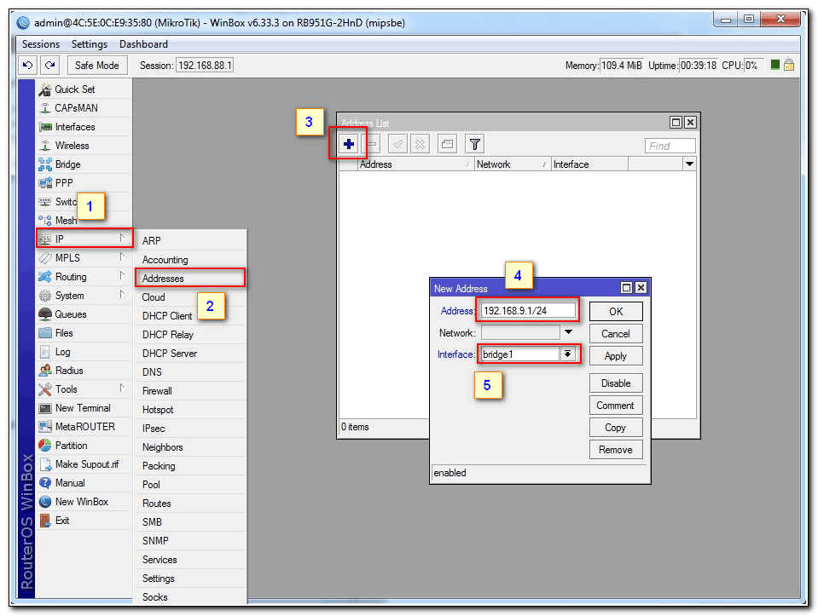Open Bridge in the sidebar
This screenshot has height=616, width=818.
(84, 164)
